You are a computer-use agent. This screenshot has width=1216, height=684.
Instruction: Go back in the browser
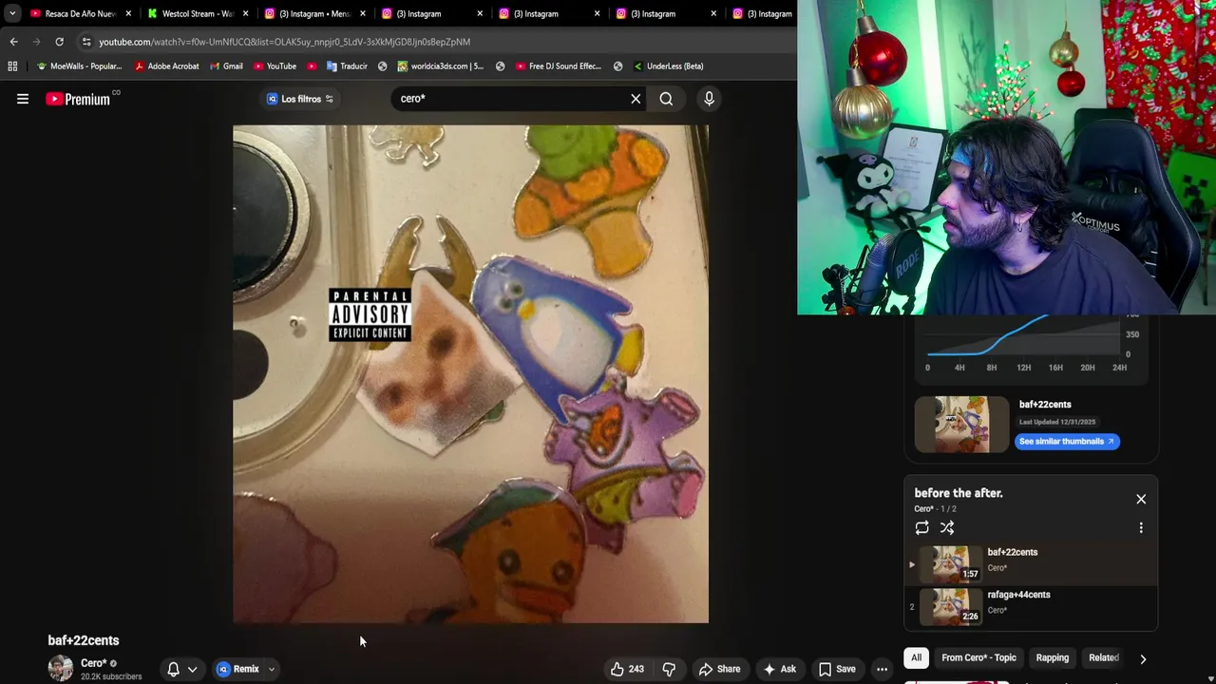13,42
